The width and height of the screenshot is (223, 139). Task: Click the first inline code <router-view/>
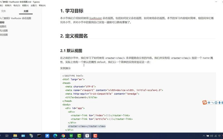point(115,58)
